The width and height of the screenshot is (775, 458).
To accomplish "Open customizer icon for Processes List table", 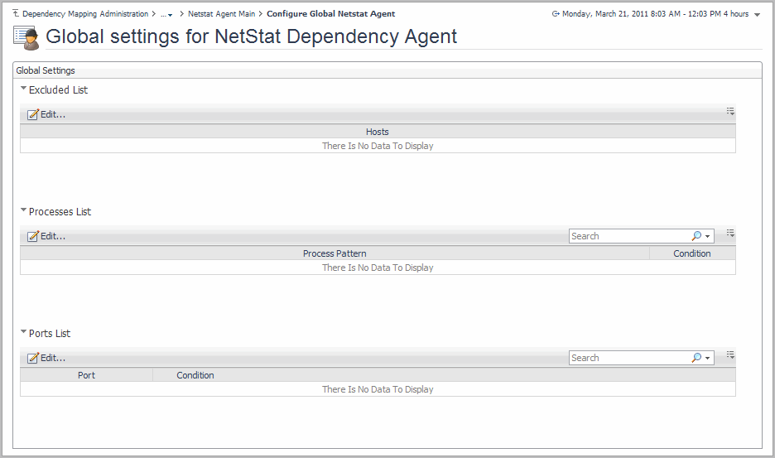I will pyautogui.click(x=730, y=233).
